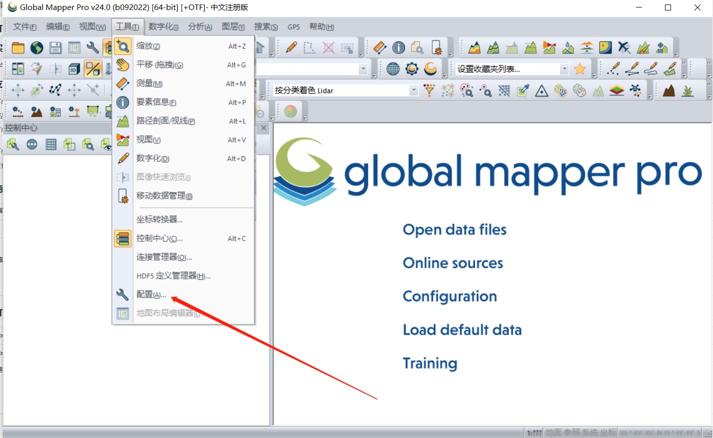Open the 帮助(H) menu
The height and width of the screenshot is (438, 713).
tap(321, 26)
